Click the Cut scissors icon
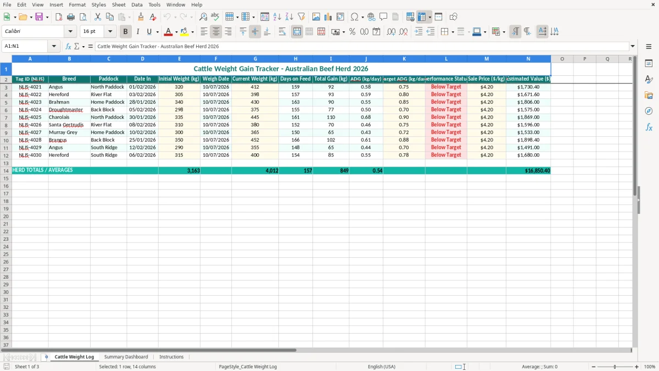Viewport: 659px width, 371px height. pos(98,17)
